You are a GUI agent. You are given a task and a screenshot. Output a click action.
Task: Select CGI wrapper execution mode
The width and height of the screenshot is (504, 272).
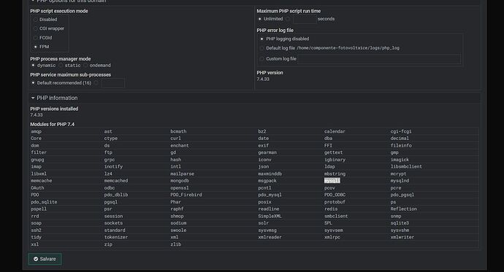(35, 28)
